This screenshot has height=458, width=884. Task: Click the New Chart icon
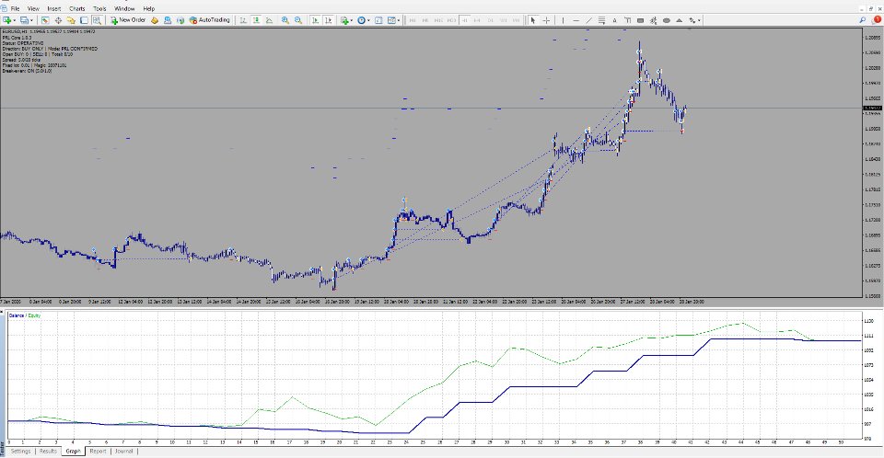tap(7, 20)
